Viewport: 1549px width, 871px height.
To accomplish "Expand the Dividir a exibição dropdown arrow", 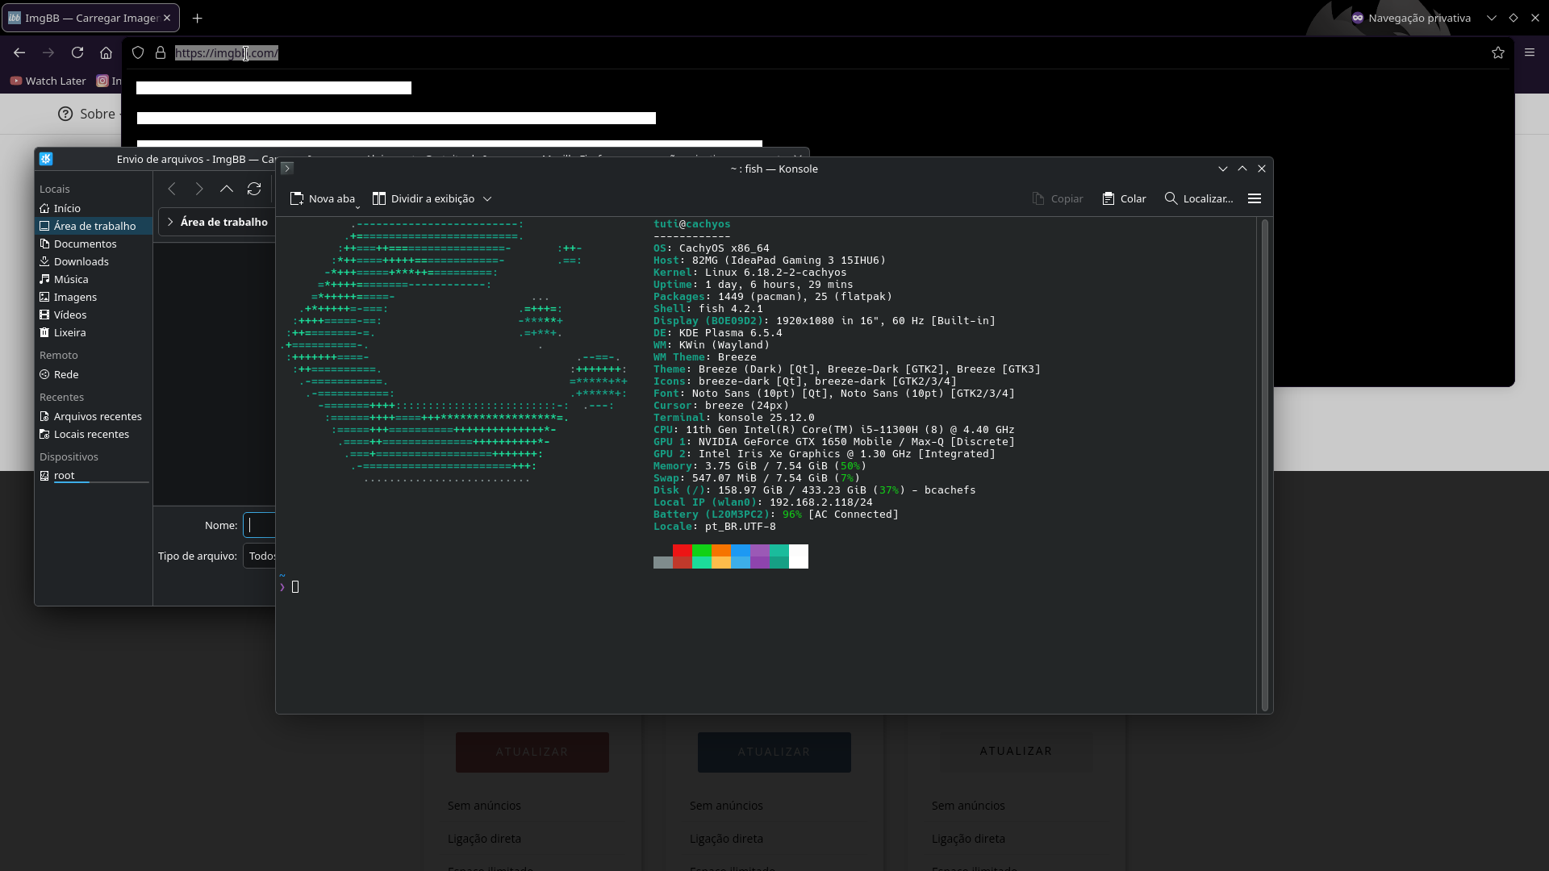I will (x=487, y=199).
